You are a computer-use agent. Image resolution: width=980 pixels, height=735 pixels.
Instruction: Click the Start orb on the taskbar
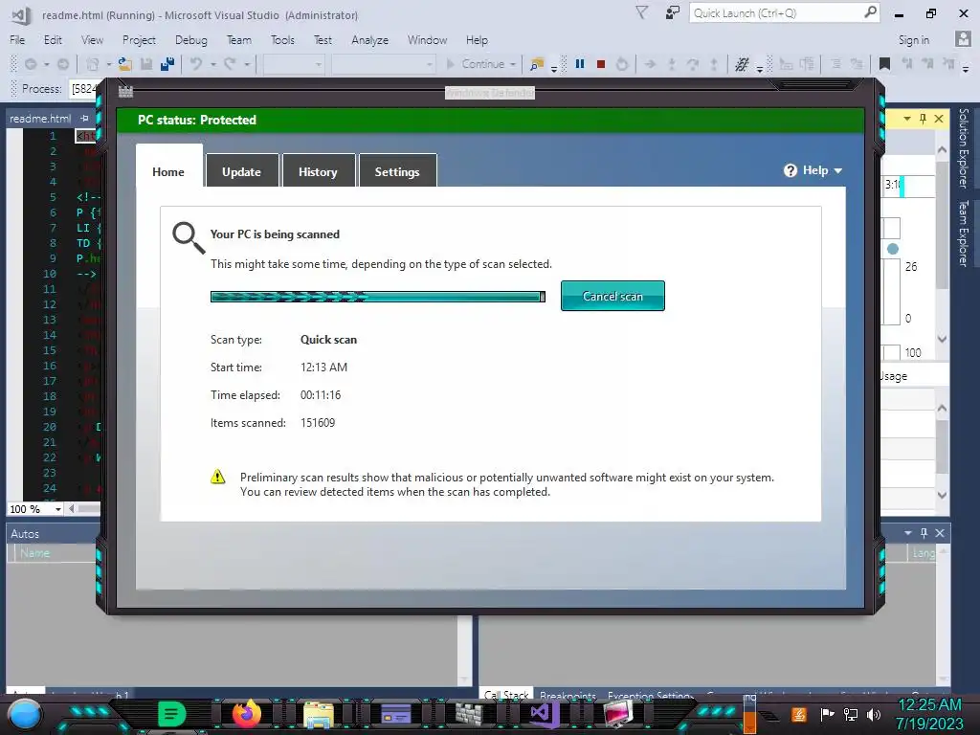pyautogui.click(x=25, y=715)
